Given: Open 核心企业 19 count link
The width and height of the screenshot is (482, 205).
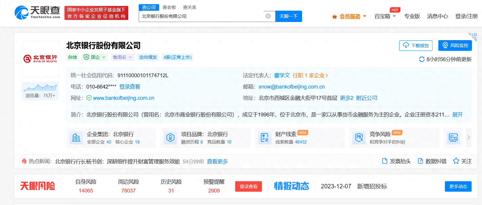Looking at the screenshot, I should (127, 142).
